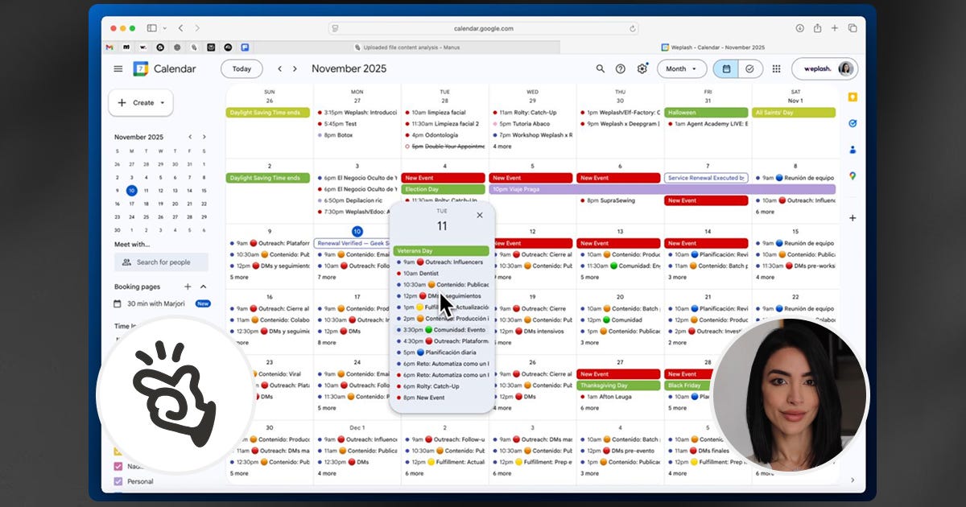The image size is (966, 507).
Task: Open calendar search magnifier
Action: pyautogui.click(x=600, y=69)
